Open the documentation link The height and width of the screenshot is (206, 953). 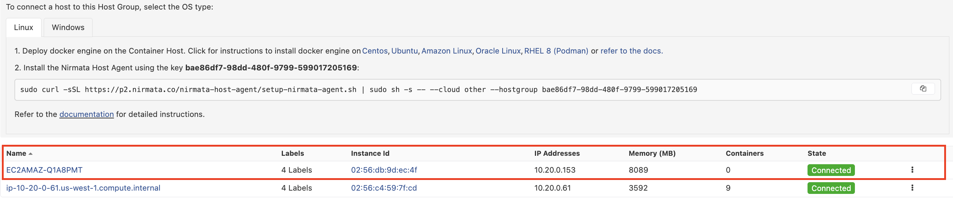click(87, 114)
